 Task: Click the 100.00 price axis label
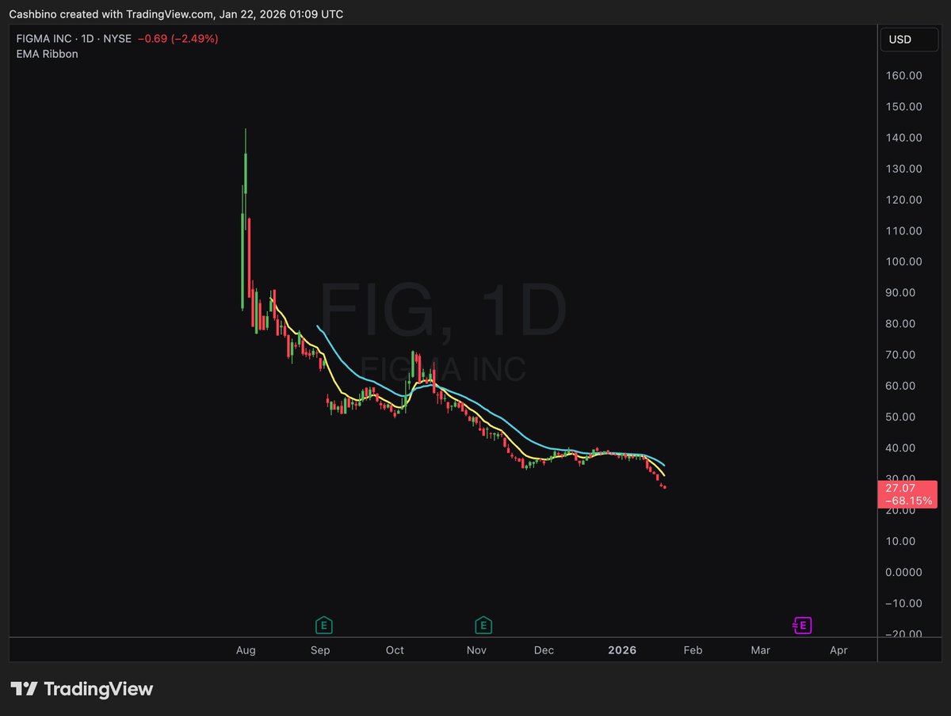904,262
